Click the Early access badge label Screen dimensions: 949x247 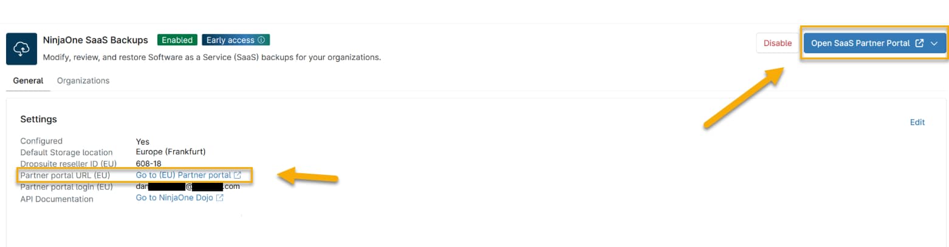point(230,41)
